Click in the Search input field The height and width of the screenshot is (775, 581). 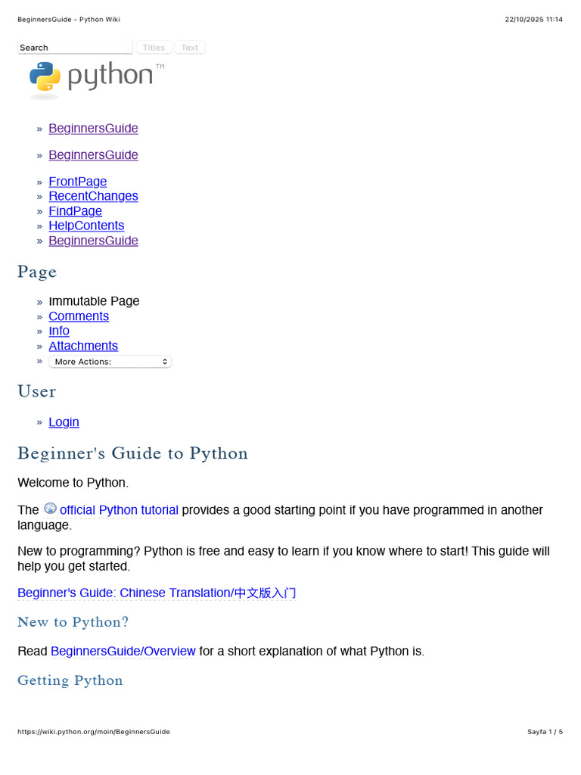(x=74, y=48)
